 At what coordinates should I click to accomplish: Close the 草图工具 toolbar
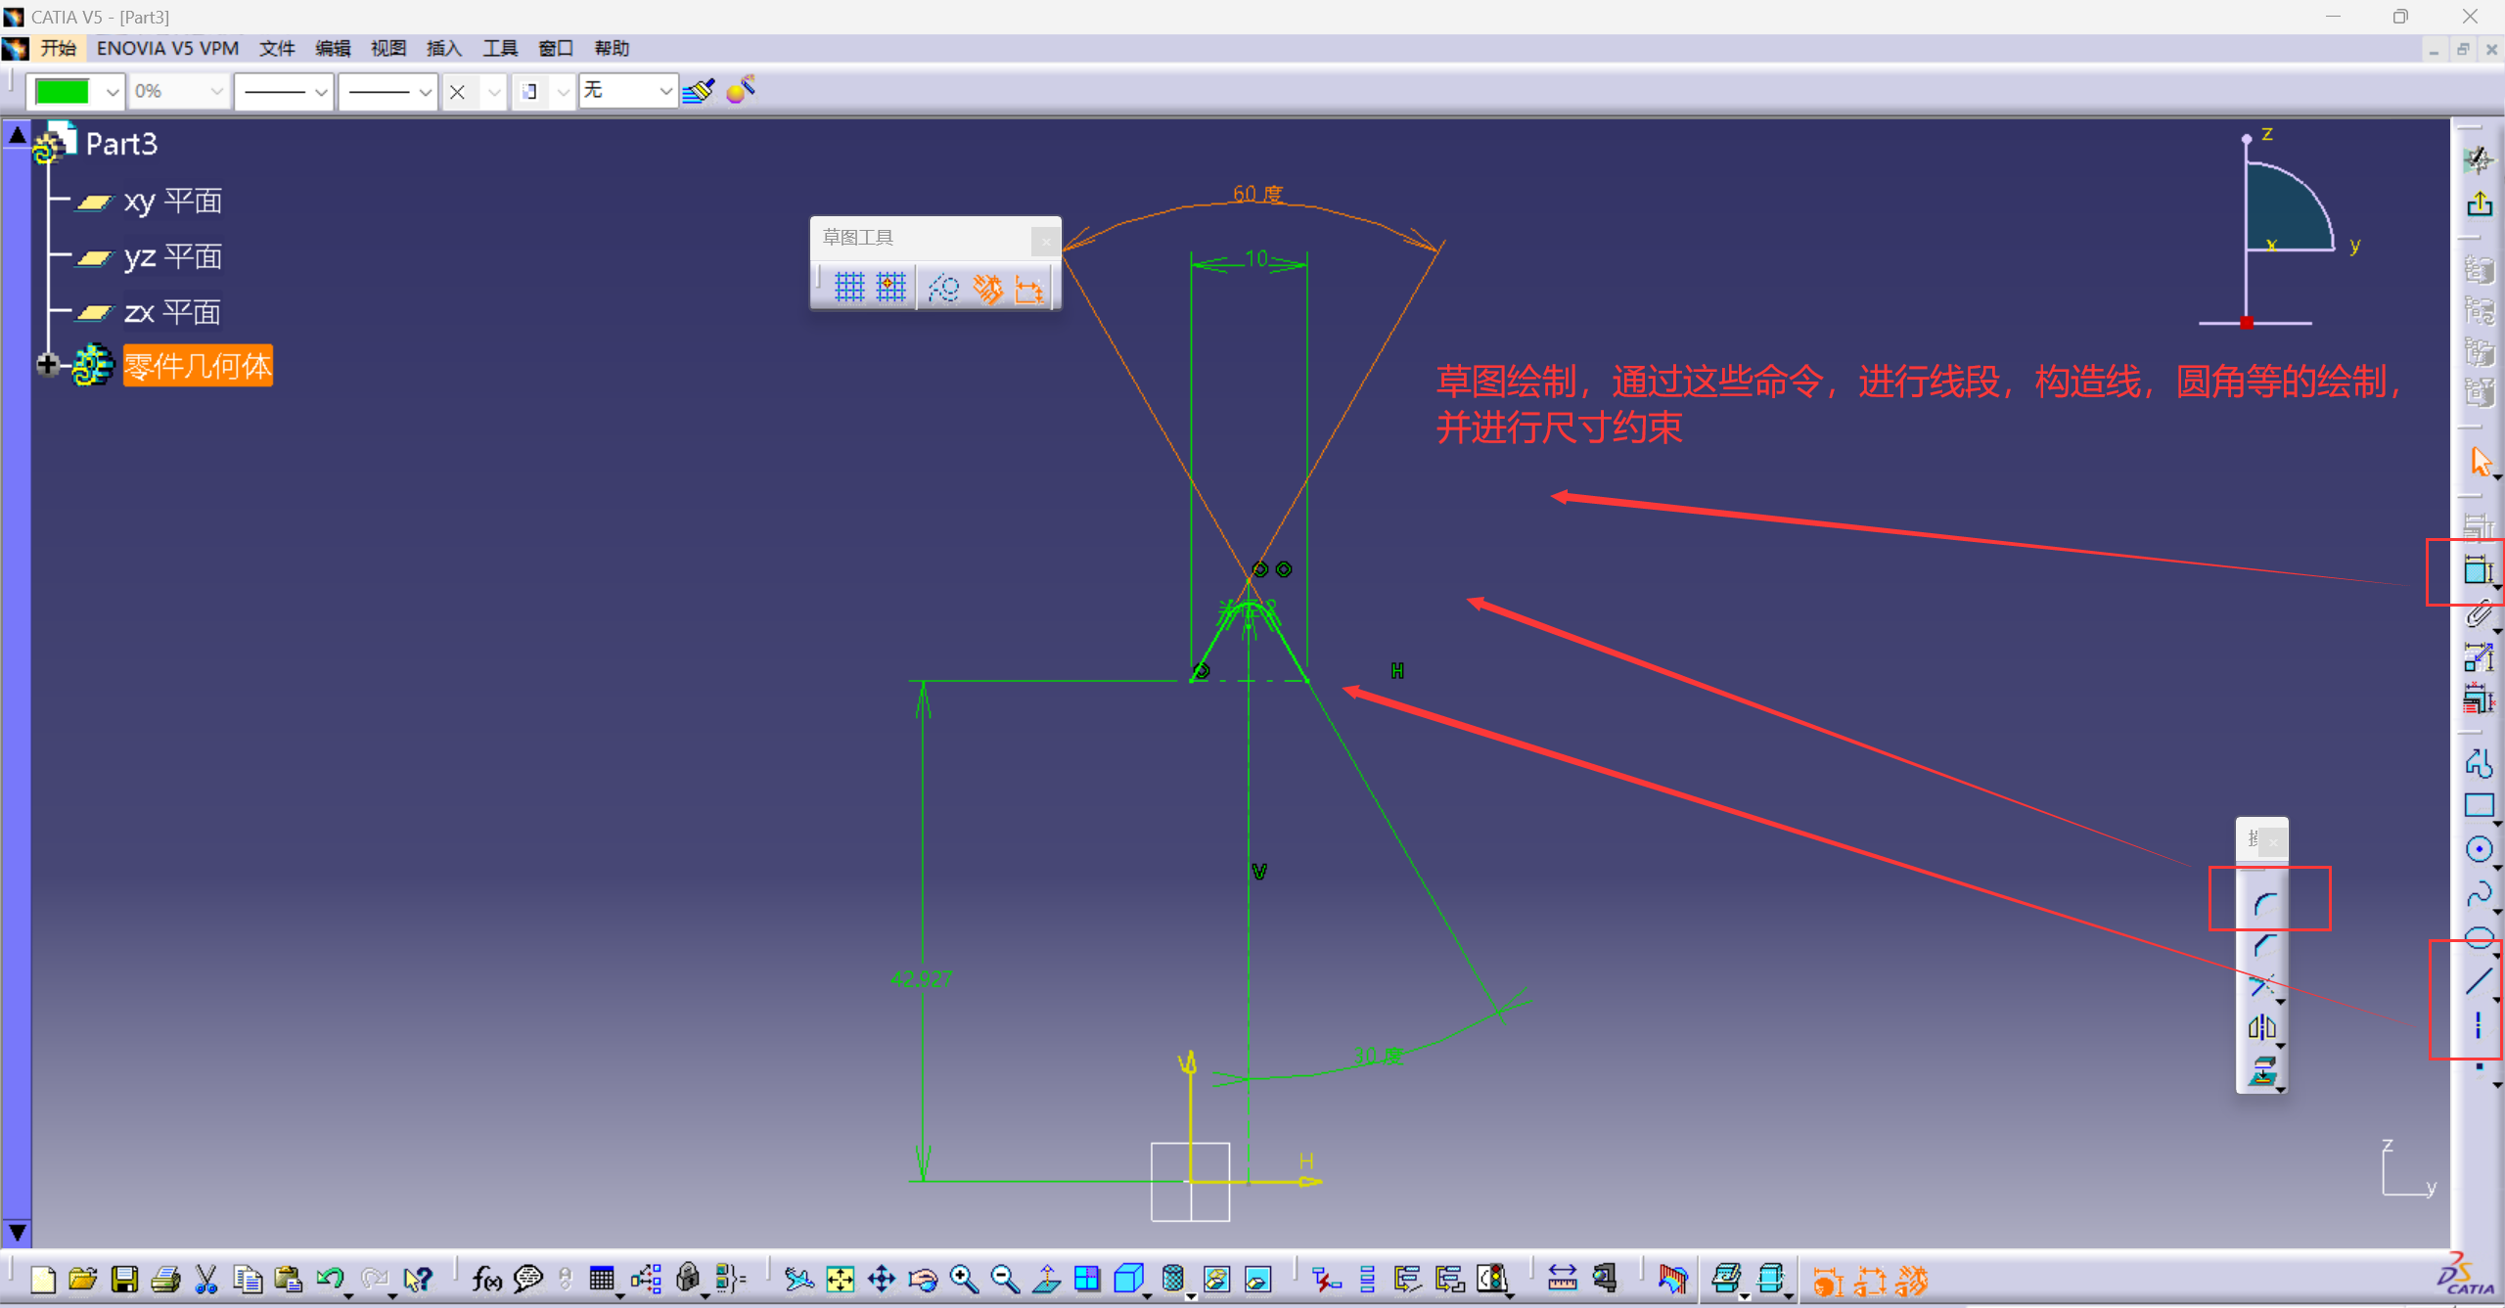click(x=1045, y=240)
